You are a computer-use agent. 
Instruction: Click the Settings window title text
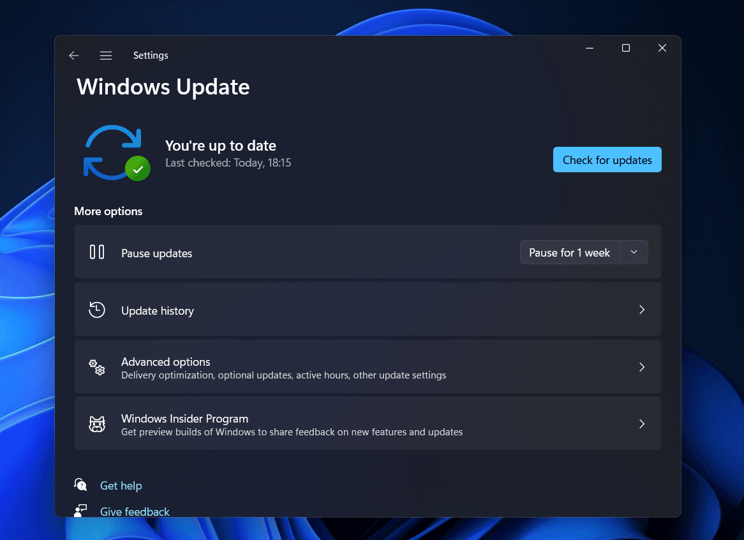[151, 56]
